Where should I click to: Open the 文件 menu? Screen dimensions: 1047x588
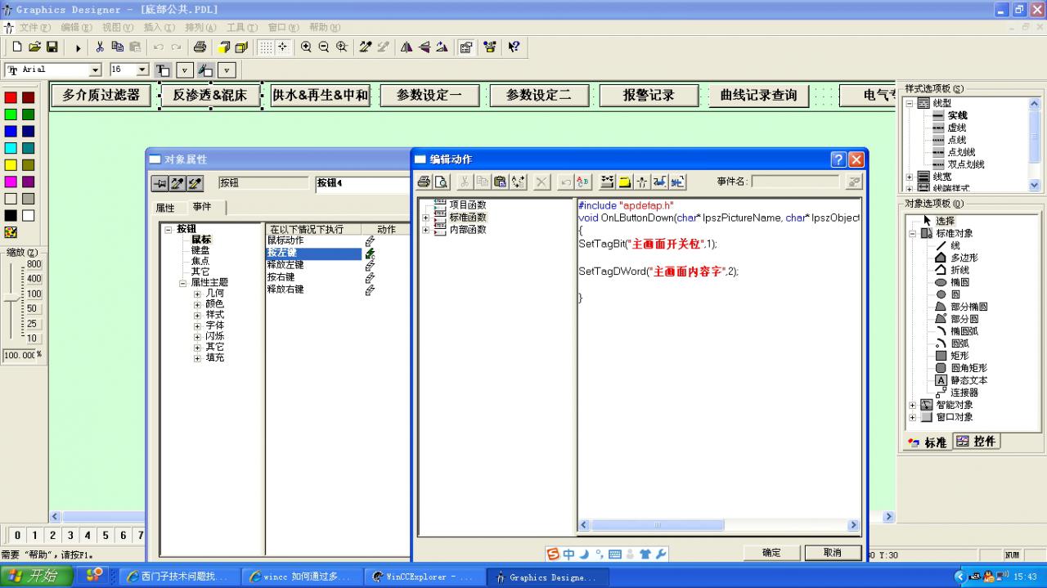pos(34,27)
